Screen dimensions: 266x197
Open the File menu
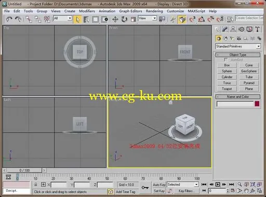tap(7, 11)
